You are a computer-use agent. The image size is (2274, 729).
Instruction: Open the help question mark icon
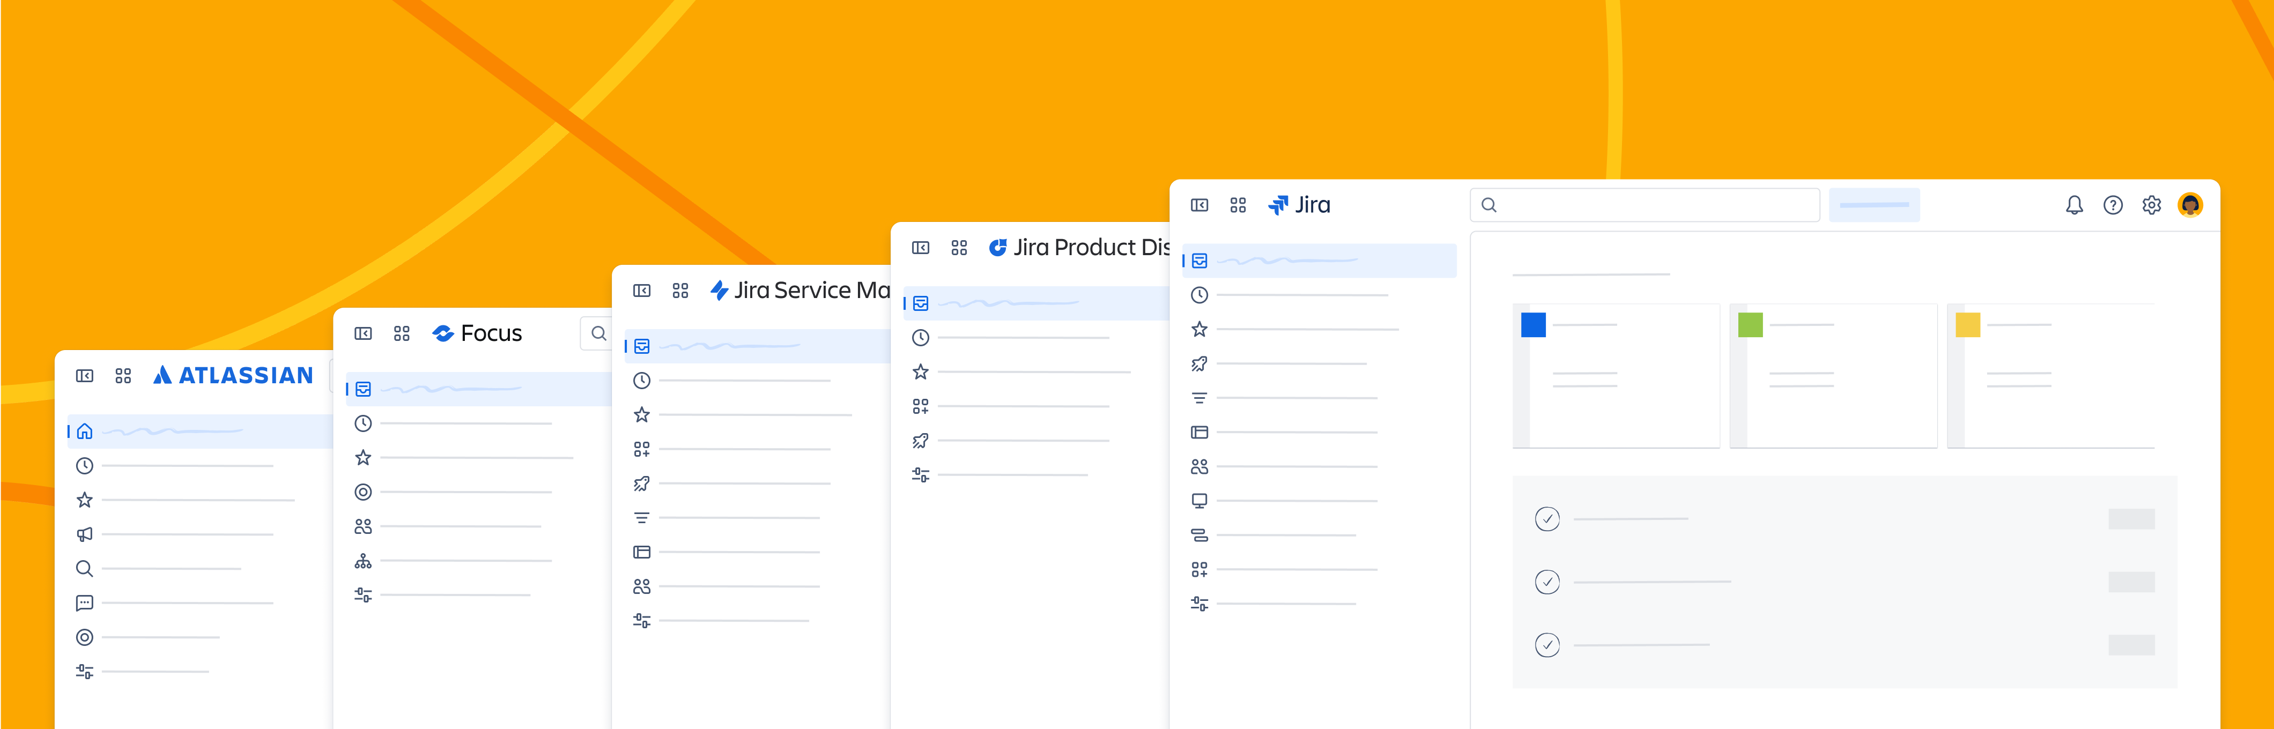tap(2113, 205)
